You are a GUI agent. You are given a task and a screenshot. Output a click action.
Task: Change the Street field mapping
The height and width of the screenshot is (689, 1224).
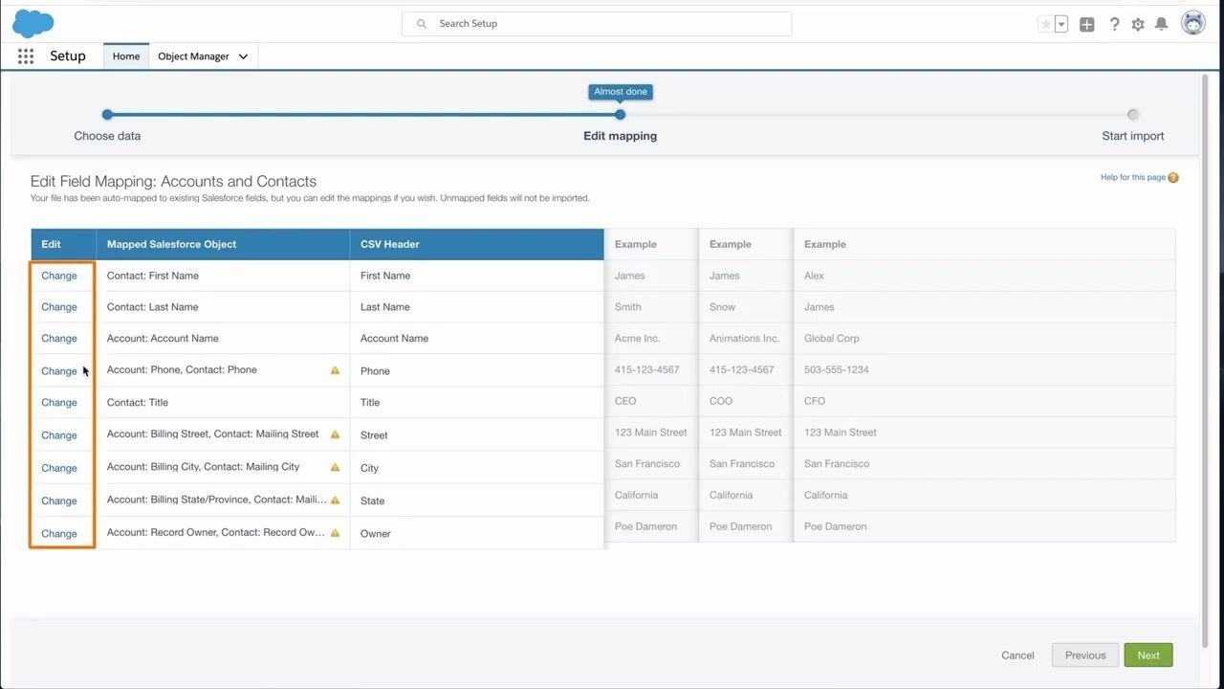point(59,435)
